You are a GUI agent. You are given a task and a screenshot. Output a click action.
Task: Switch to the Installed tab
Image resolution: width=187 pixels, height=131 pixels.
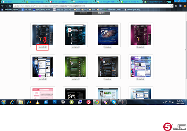[83, 13]
